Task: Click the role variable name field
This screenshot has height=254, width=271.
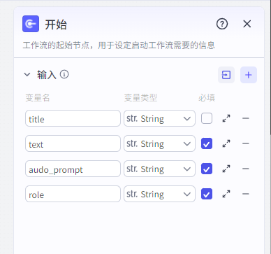Action: click(x=73, y=194)
